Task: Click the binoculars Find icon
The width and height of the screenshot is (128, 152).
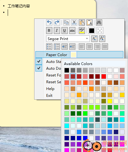Action: click(99, 23)
